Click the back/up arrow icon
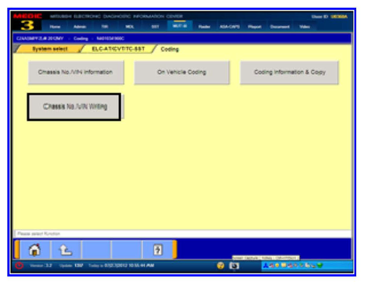Viewport: 365px width, 286px height. point(66,250)
